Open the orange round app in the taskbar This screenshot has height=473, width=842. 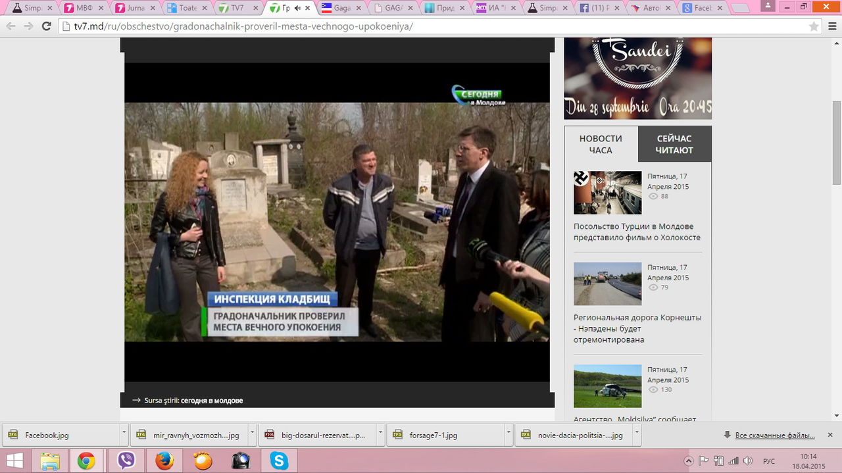coord(203,461)
